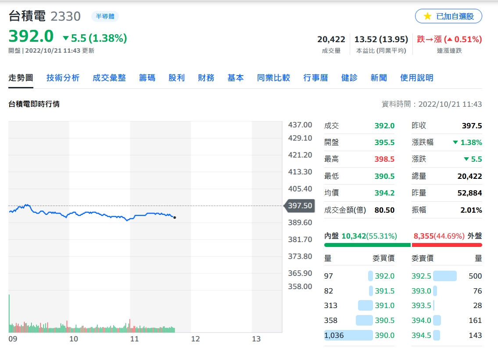Click the latest price dot on chart line

coord(175,217)
